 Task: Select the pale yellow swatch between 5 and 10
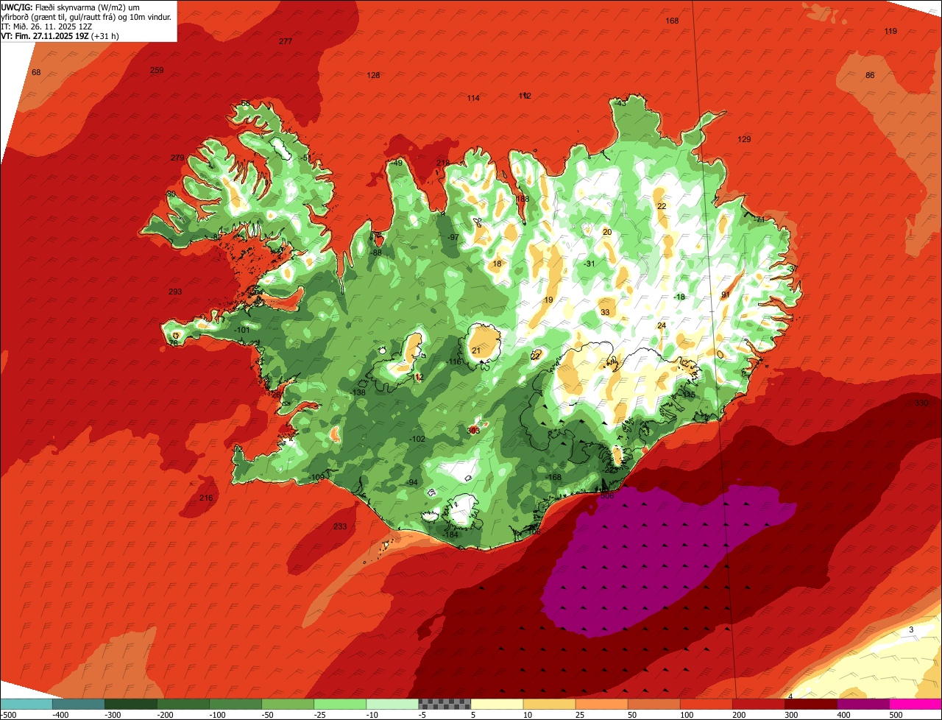pos(497,704)
